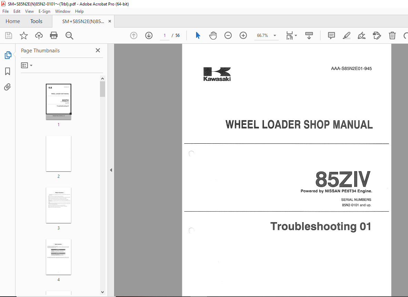Click serial text '85N2-0101 and up.'
The image size is (408, 297).
click(x=356, y=205)
